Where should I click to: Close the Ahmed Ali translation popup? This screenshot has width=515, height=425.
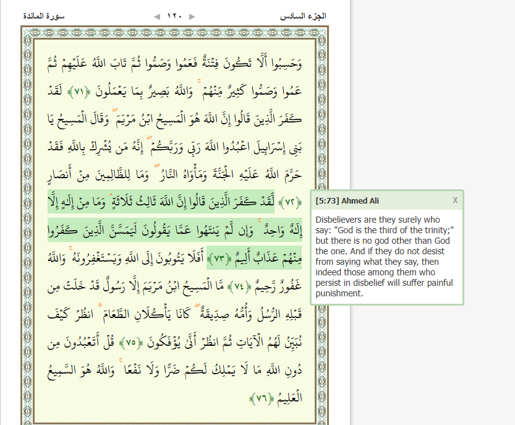click(x=455, y=200)
